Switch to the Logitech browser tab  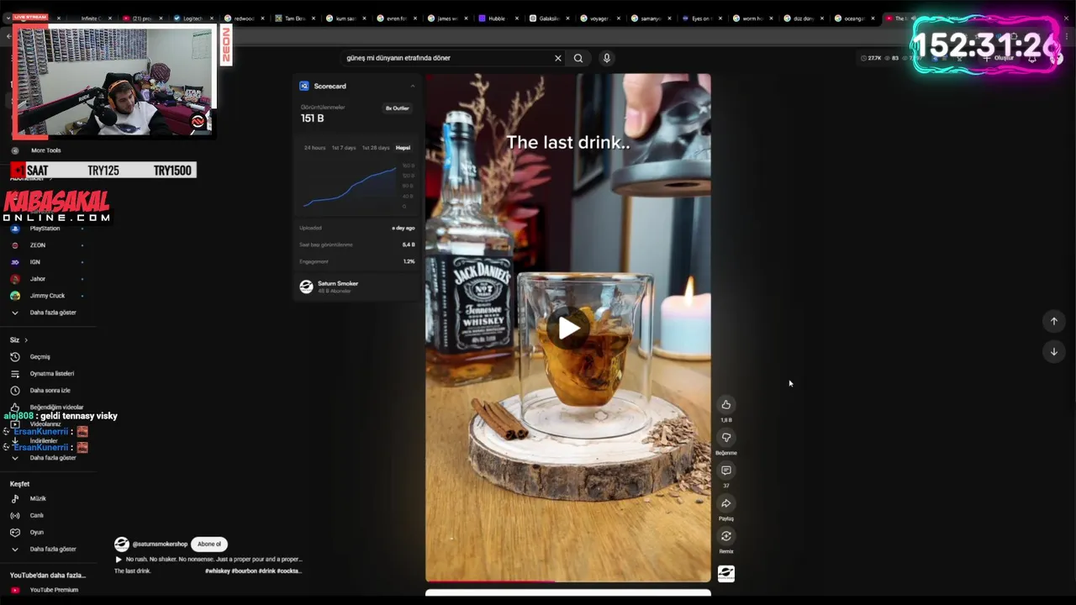coord(193,18)
